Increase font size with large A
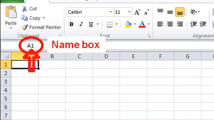Viewport: 214px width, 120px height. 137,12
